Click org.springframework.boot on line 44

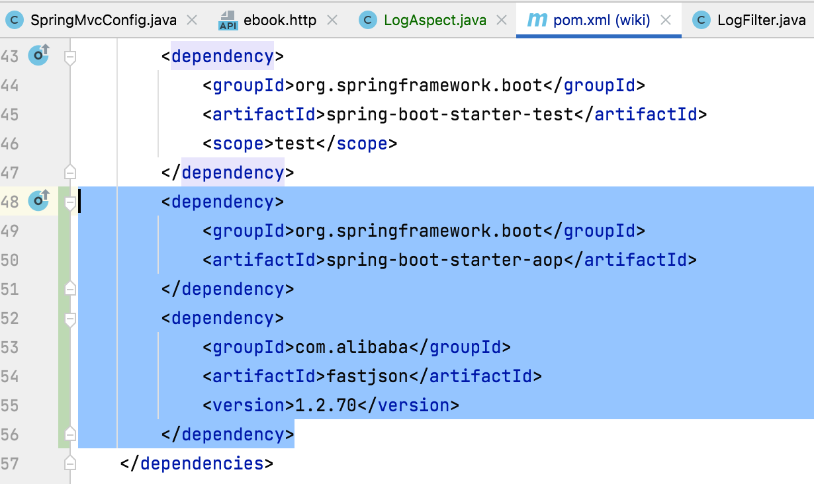419,85
